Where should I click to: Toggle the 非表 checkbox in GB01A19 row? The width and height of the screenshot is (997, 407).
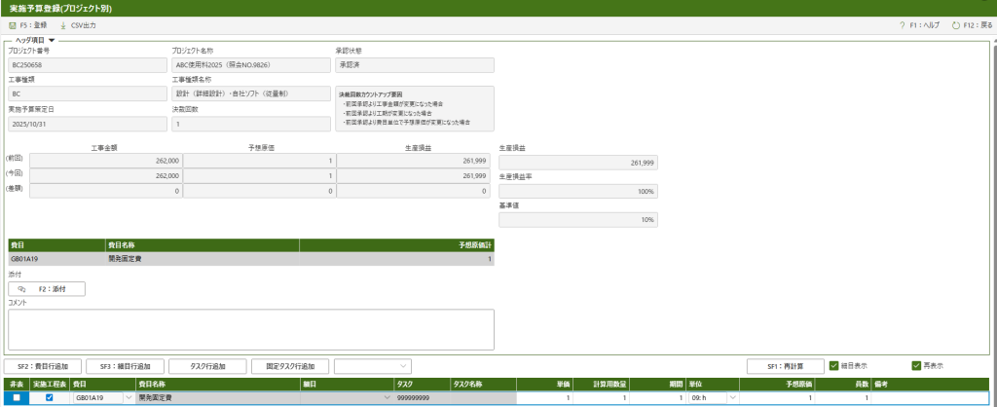click(17, 397)
